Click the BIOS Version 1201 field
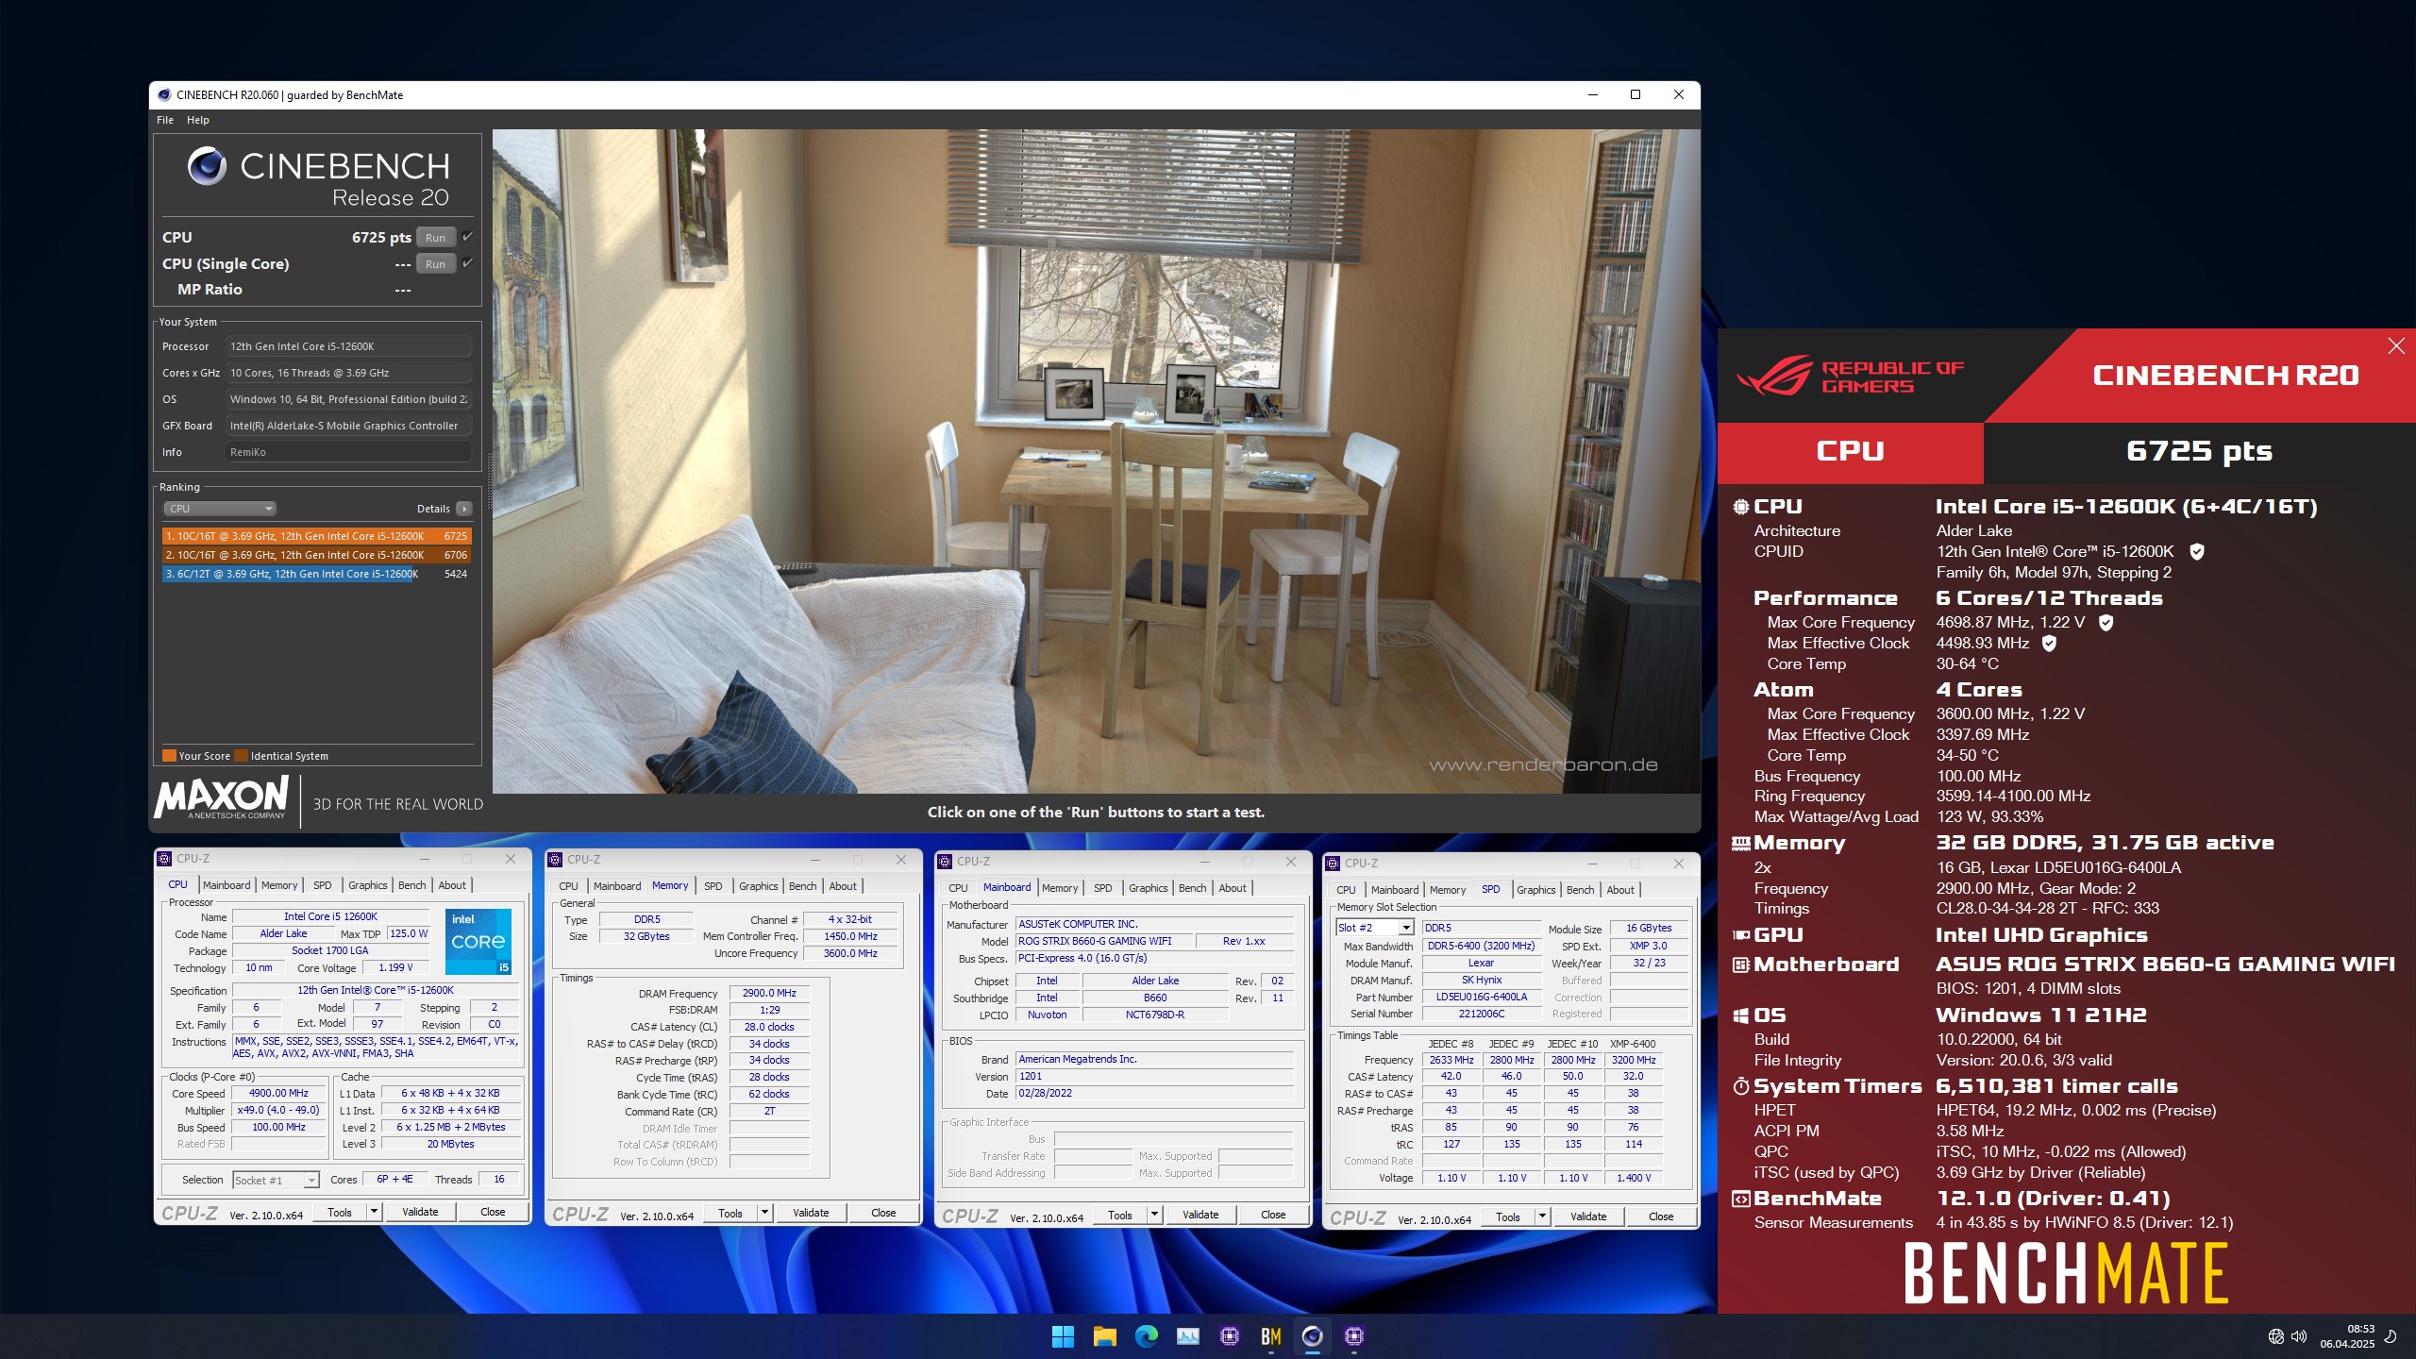The image size is (2416, 1359). pos(1155,1076)
